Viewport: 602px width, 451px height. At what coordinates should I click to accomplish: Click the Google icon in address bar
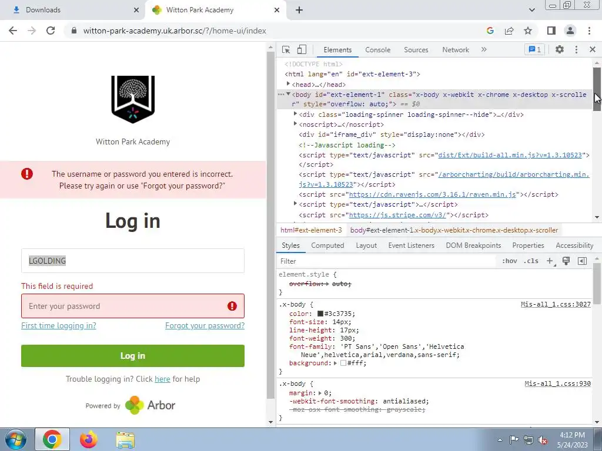490,31
